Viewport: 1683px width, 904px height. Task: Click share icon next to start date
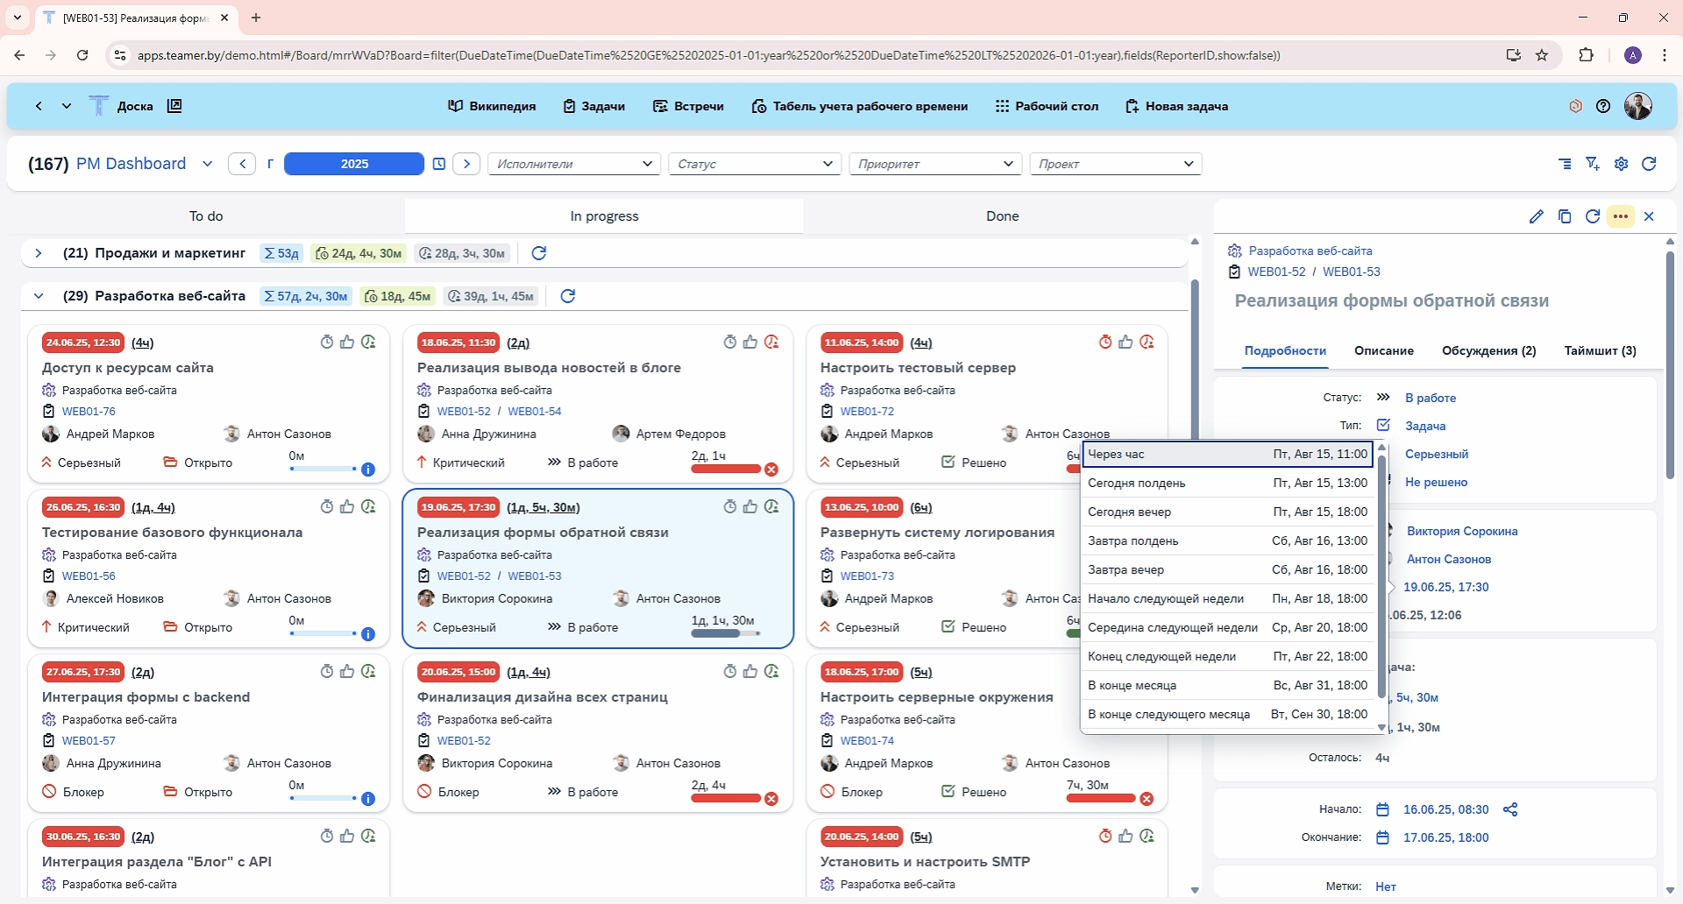coord(1509,809)
